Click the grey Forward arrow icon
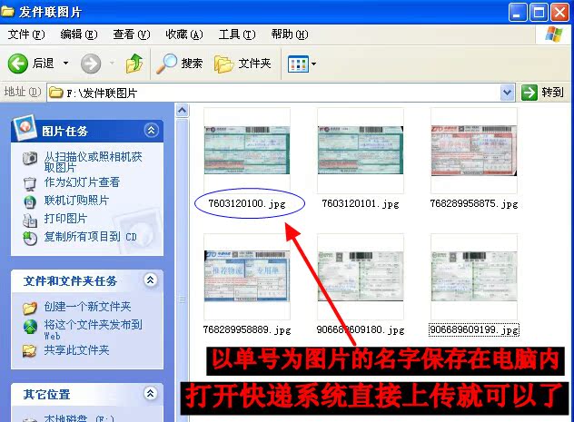 (x=91, y=64)
